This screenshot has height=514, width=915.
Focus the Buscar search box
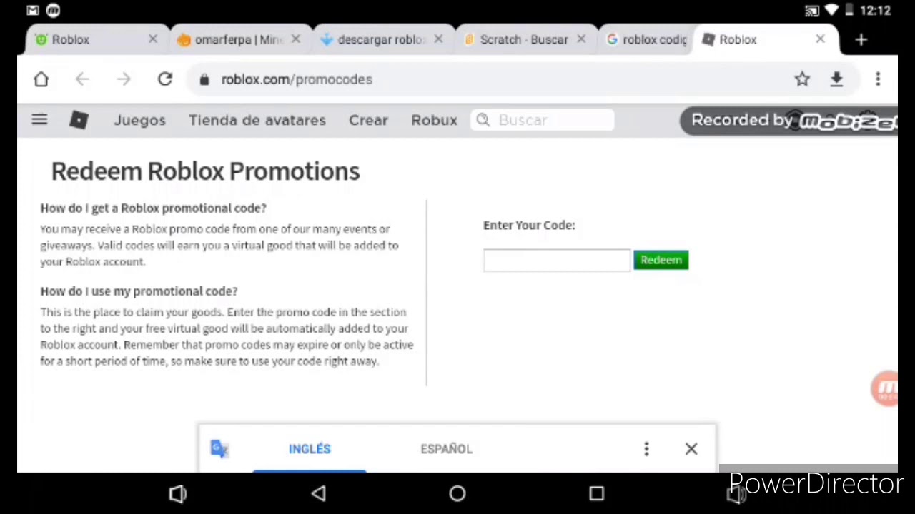click(542, 120)
